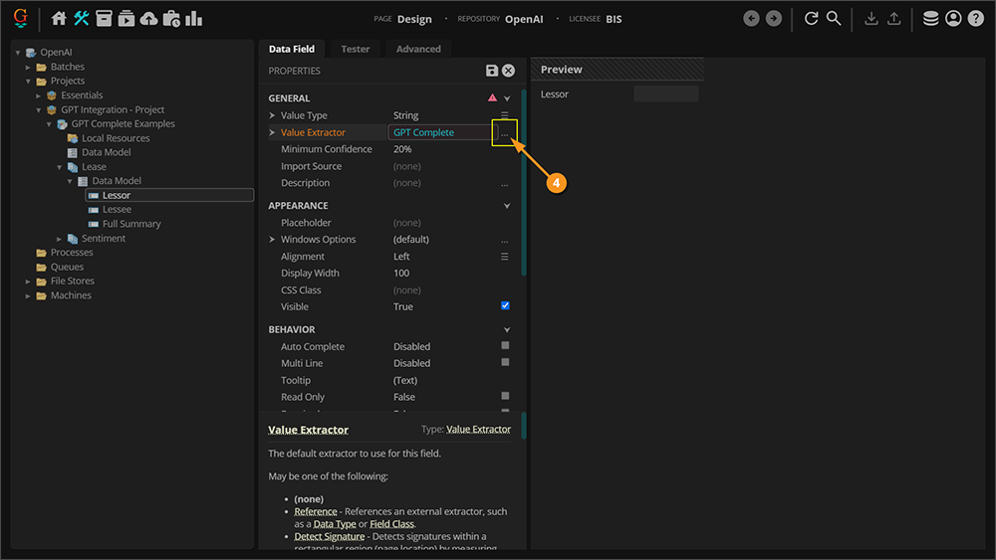Toggle the Multi Line checkbox
The height and width of the screenshot is (560, 996).
coord(505,363)
